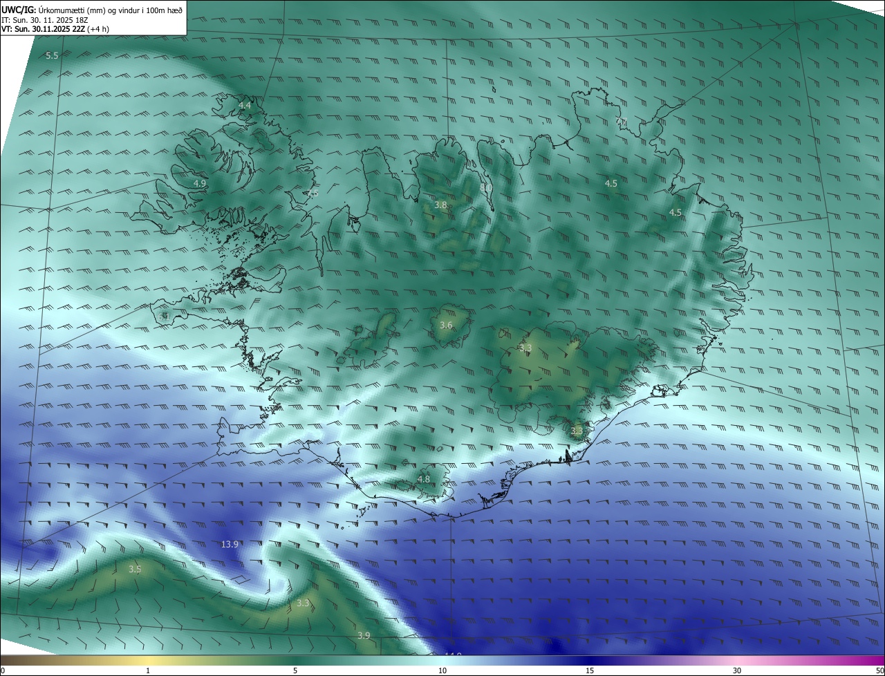Click the '5' tick label of the color scale
Viewport: 885px width, 676px height.
click(x=295, y=670)
